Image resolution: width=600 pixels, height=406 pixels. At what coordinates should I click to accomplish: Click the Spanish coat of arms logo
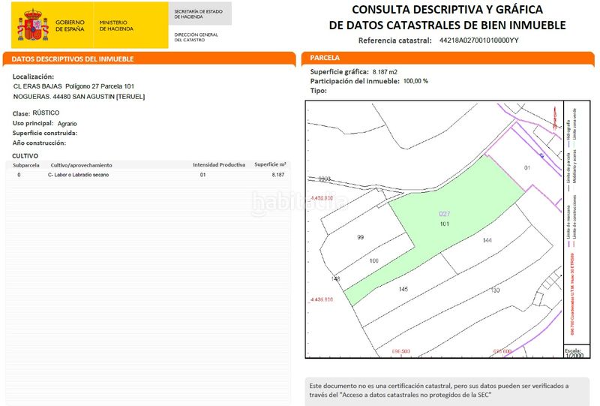pyautogui.click(x=33, y=26)
